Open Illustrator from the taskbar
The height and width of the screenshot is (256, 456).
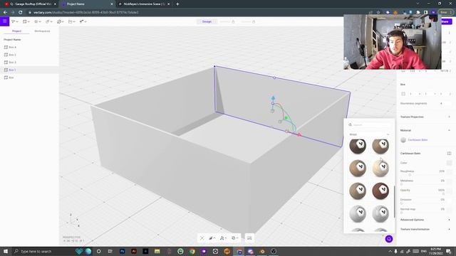click(134, 251)
